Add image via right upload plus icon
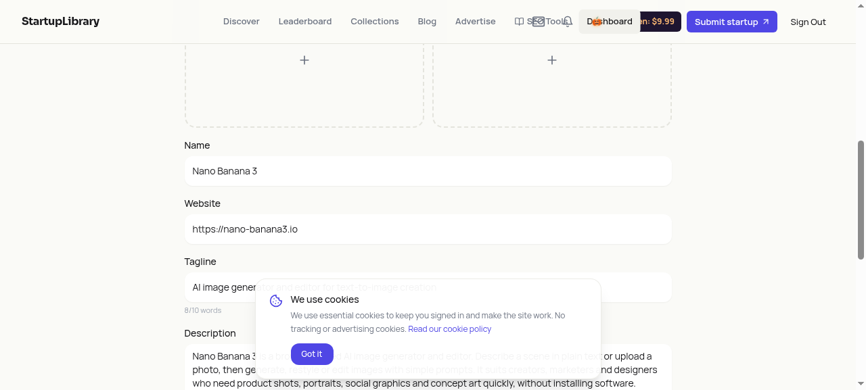This screenshot has width=866, height=390. (x=552, y=60)
